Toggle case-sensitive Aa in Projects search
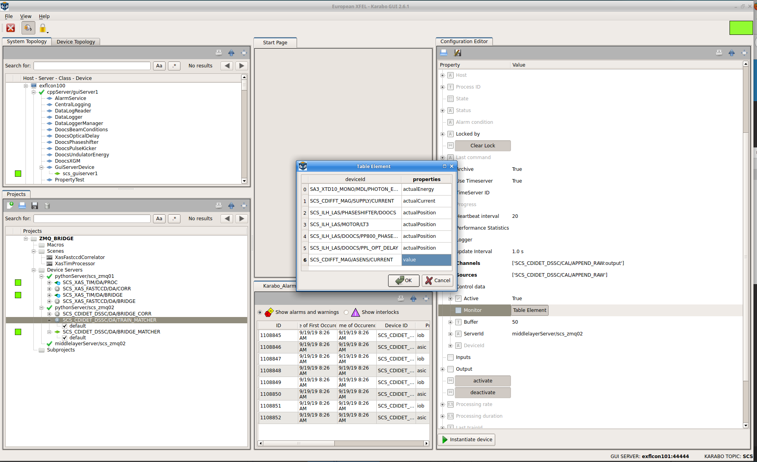 pyautogui.click(x=159, y=219)
